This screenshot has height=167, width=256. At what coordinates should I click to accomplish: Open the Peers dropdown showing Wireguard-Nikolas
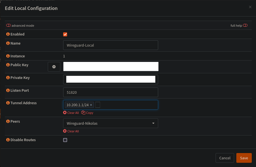pos(110,123)
